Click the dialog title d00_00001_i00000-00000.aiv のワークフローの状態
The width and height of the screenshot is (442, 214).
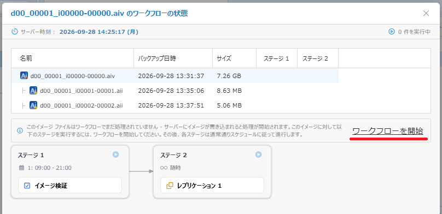pyautogui.click(x=99, y=14)
